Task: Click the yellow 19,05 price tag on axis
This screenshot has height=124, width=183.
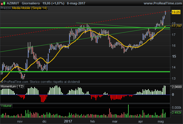Action: 176,12
